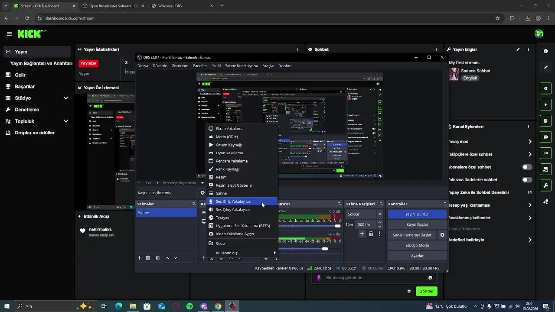Select Tarayıcı source option

[x=242, y=218]
